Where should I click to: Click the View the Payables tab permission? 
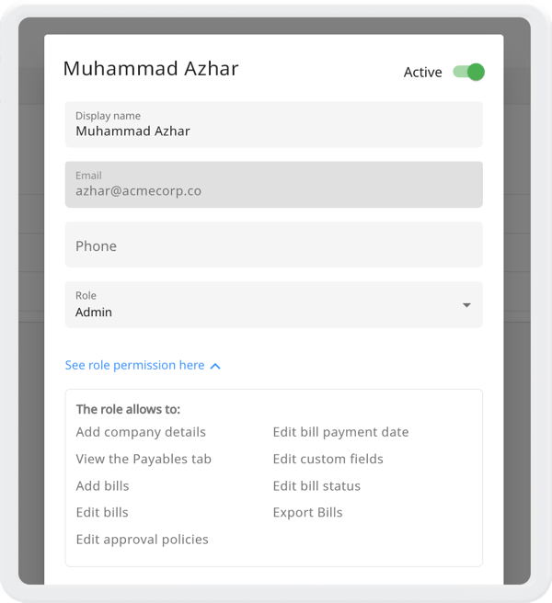coord(144,459)
